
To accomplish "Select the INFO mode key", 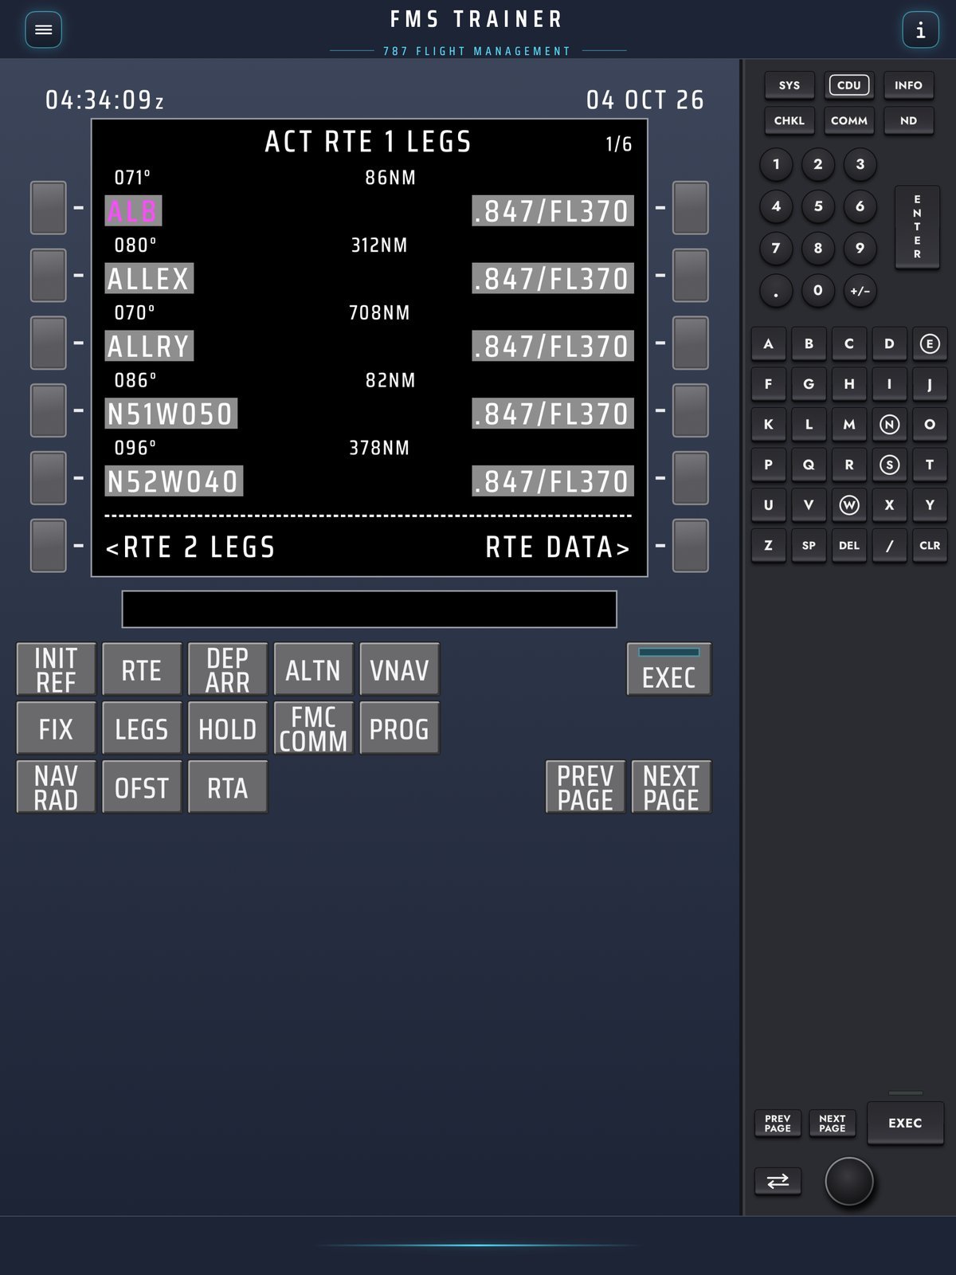I will tap(908, 85).
